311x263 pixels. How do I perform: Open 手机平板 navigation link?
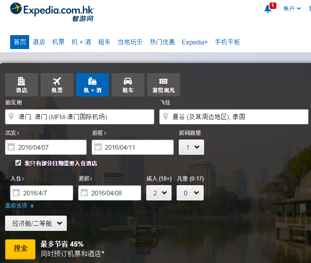(227, 42)
